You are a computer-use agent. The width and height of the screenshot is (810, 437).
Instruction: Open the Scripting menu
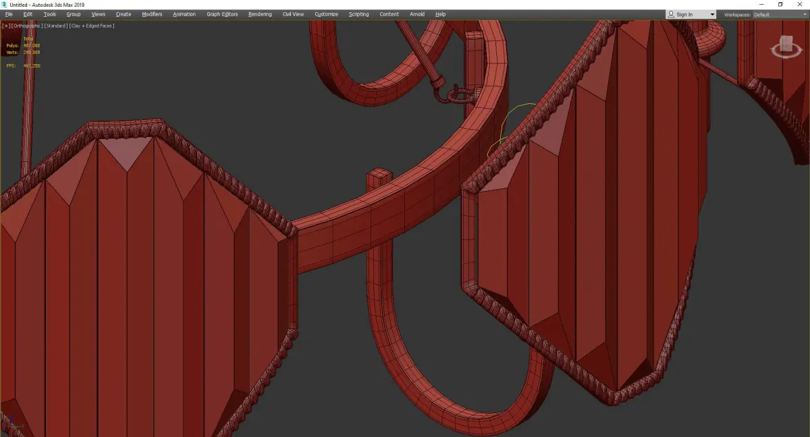[359, 14]
